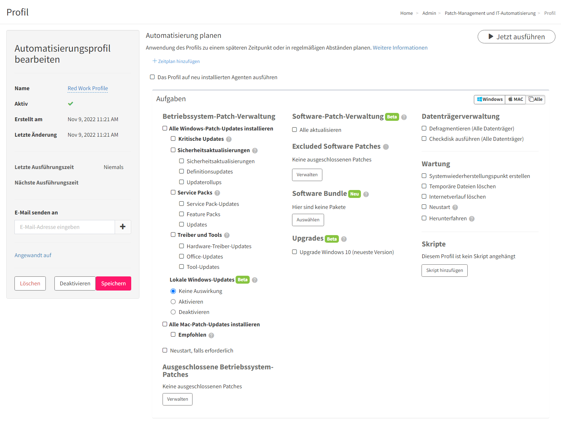561x432 pixels.
Task: Save the profile with Speichern
Action: pyautogui.click(x=113, y=284)
